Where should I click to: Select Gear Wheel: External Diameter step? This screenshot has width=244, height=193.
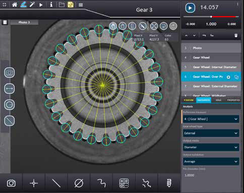coord(211,86)
